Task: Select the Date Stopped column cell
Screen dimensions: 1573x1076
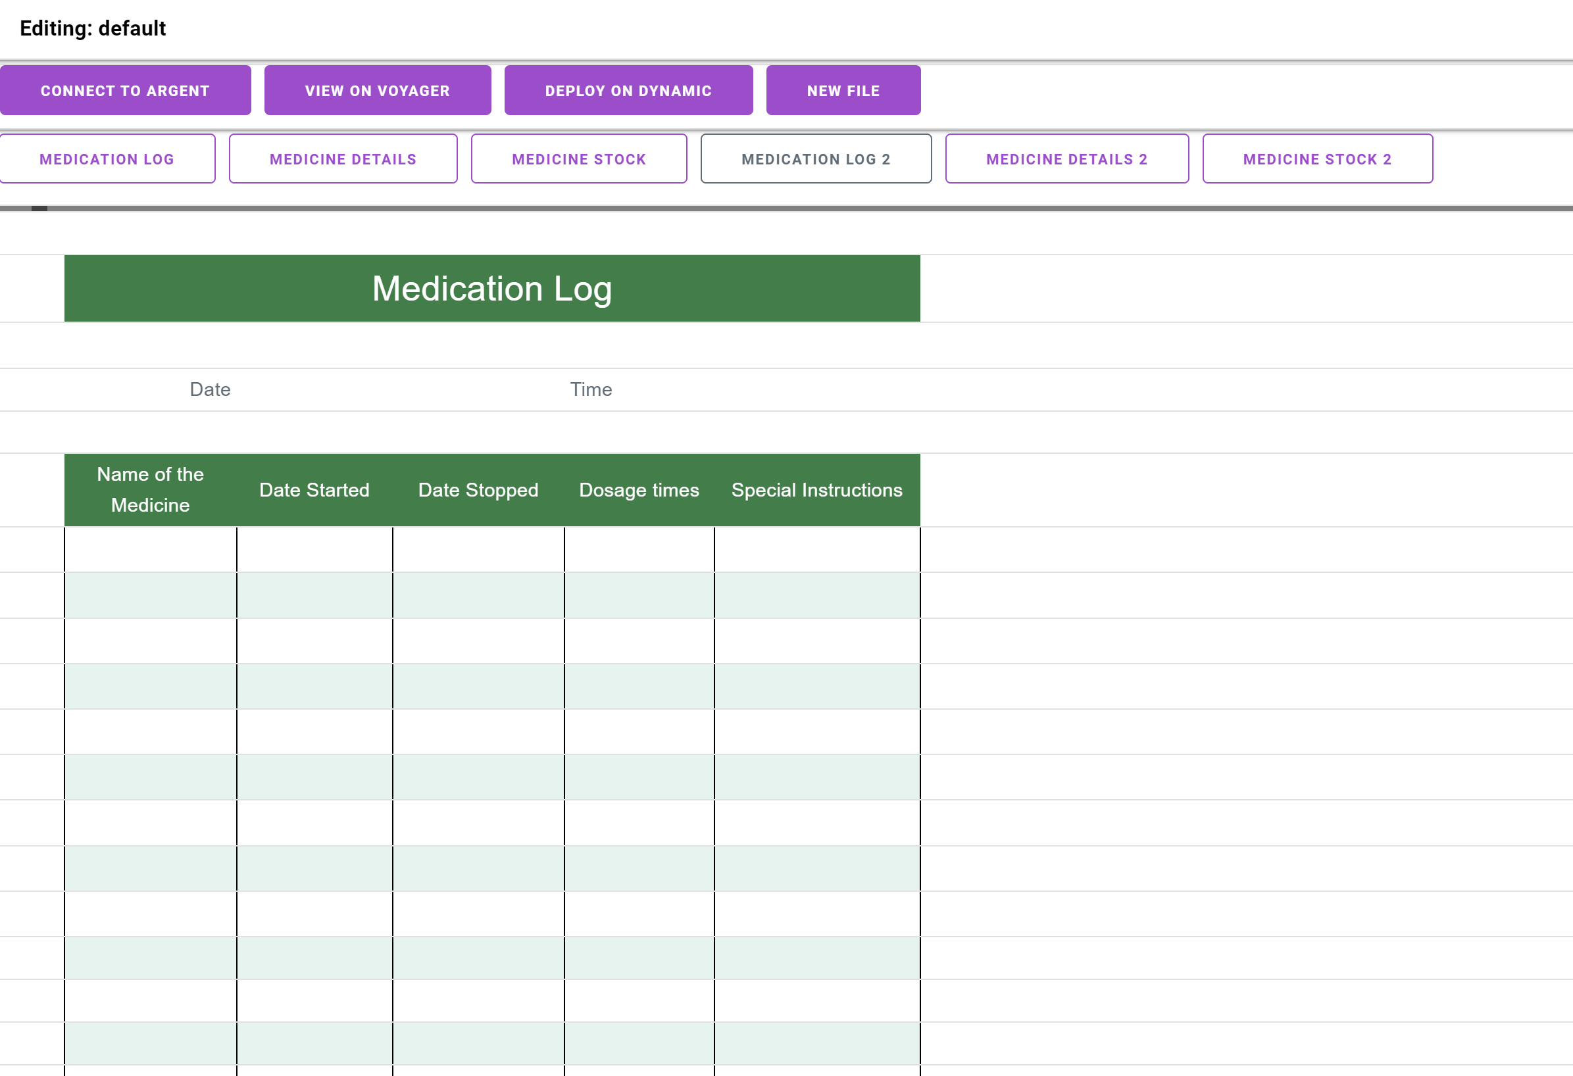Action: pos(478,489)
